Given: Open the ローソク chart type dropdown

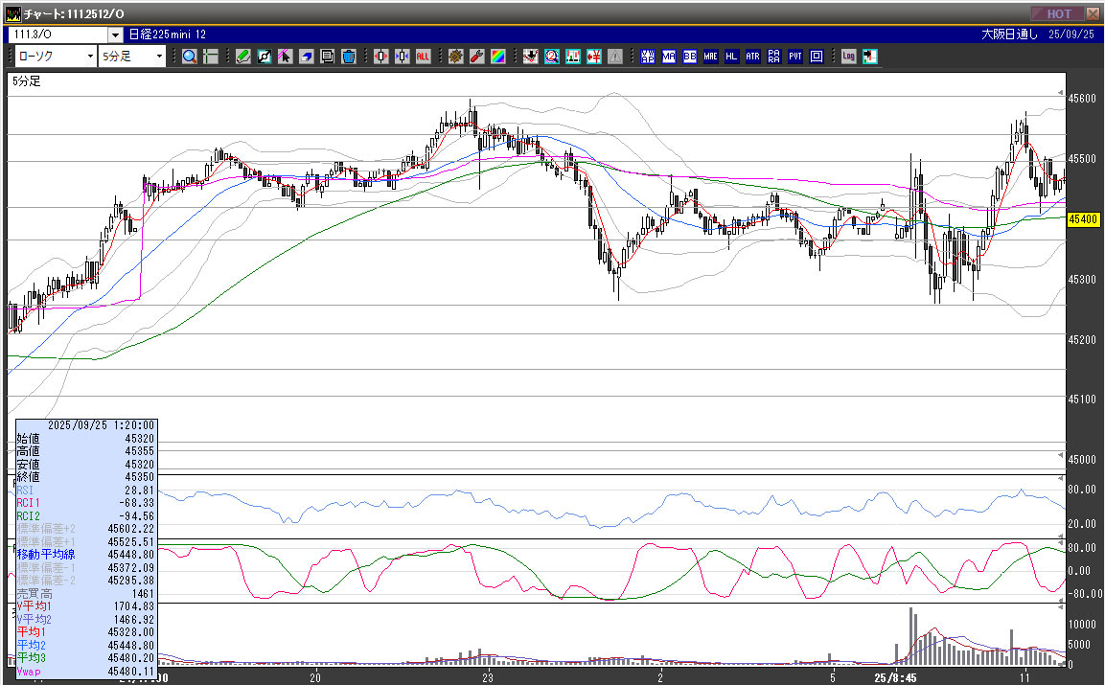Looking at the screenshot, I should point(90,57).
